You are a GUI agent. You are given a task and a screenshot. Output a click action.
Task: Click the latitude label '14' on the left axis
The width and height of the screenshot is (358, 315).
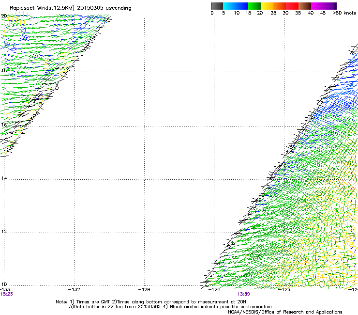tap(4, 178)
